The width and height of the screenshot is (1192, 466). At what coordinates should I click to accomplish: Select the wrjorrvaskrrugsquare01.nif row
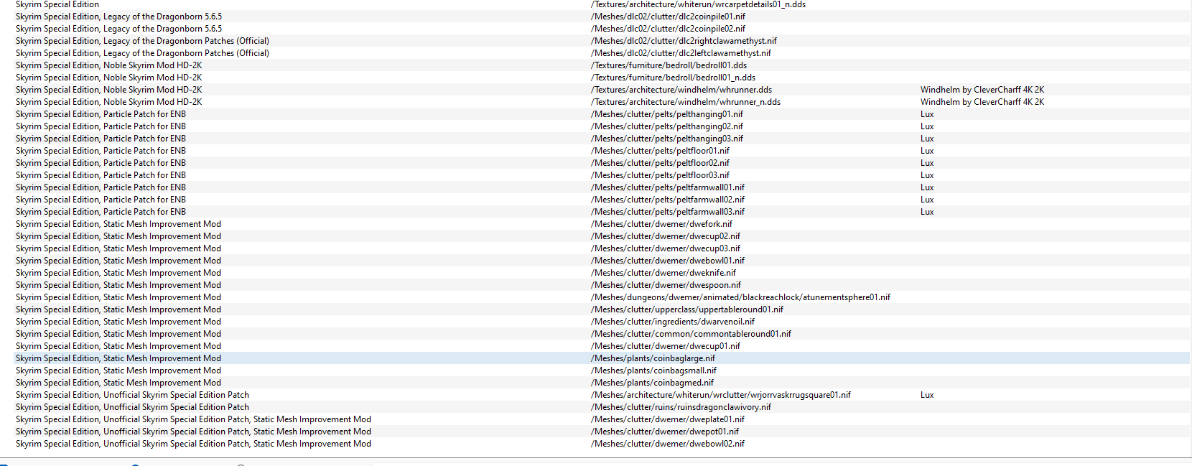[720, 395]
